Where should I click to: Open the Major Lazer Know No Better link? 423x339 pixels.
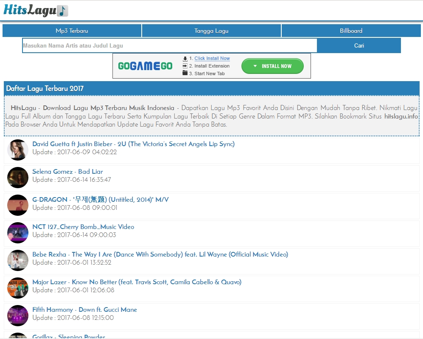tap(137, 282)
